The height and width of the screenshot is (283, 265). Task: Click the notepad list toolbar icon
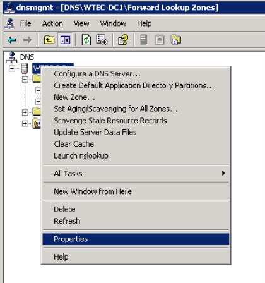click(160, 40)
